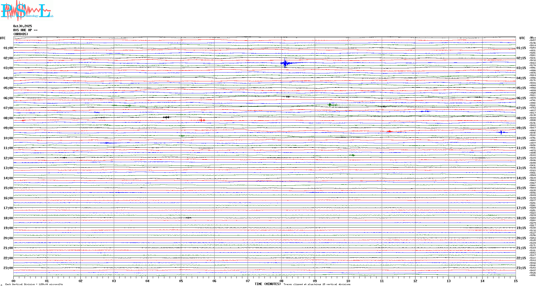This screenshot has height=288, width=537.
Task: Select the 23:00 hour label on left axis
Action: [x=8, y=268]
